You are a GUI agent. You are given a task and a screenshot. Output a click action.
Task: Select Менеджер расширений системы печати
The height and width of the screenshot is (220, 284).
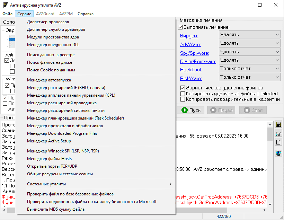click(96, 111)
